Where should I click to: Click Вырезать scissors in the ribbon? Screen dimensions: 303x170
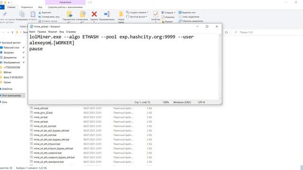click(45, 13)
